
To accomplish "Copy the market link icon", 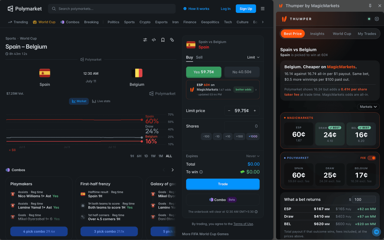I will point(172,40).
